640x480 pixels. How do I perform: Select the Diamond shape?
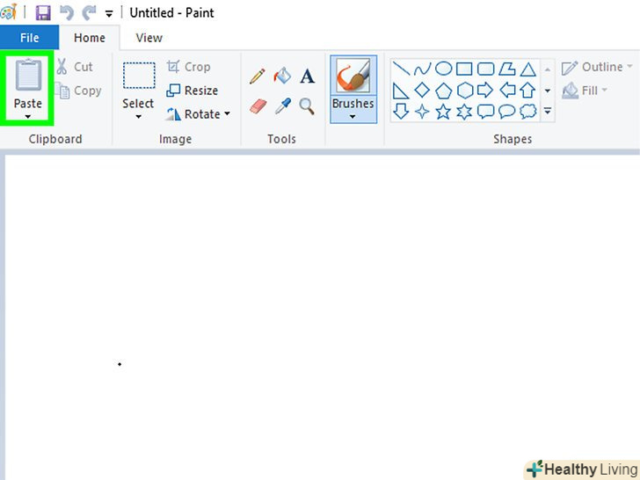[422, 91]
